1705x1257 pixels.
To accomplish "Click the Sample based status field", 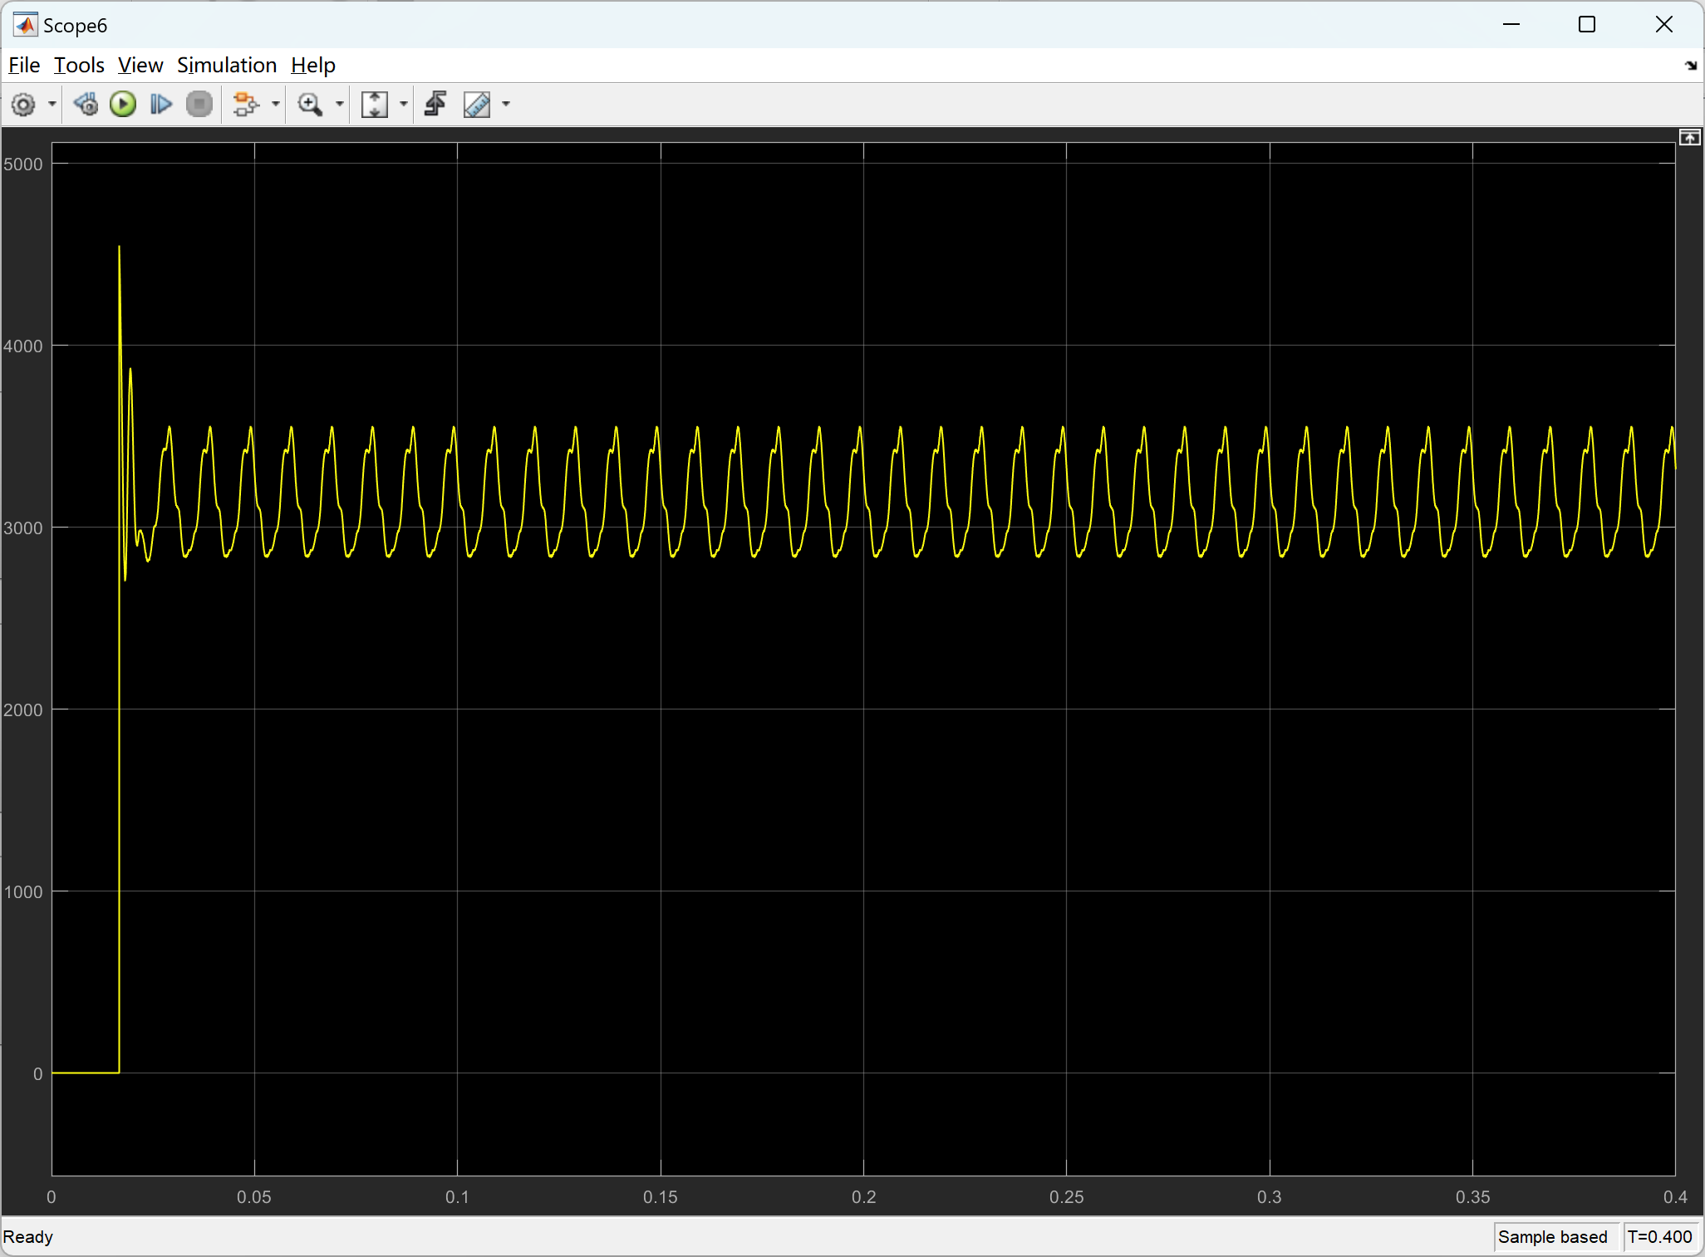I will point(1552,1236).
